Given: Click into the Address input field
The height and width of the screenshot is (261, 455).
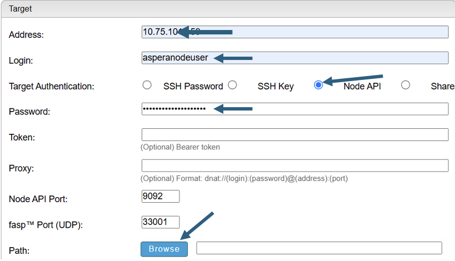Looking at the screenshot, I should (x=295, y=32).
